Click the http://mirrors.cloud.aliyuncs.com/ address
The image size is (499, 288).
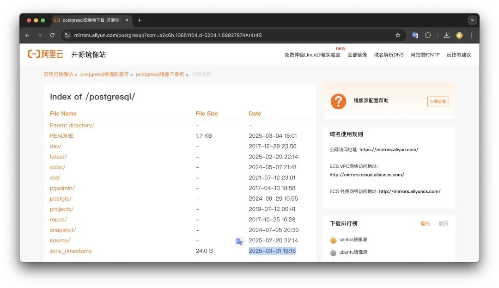(366, 175)
